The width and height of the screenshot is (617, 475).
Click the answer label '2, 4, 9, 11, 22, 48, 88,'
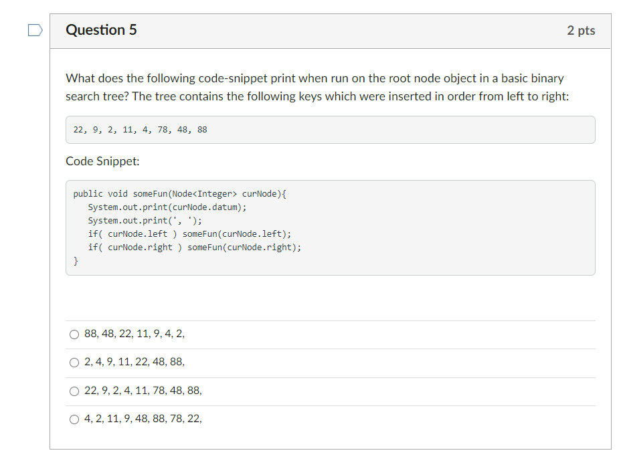[x=135, y=362]
